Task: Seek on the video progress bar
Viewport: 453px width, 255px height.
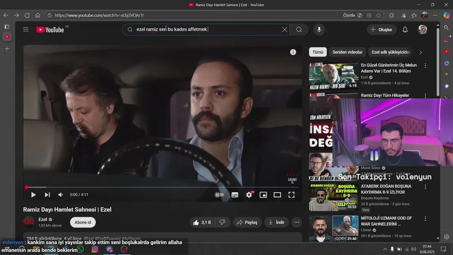Action: click(x=162, y=187)
